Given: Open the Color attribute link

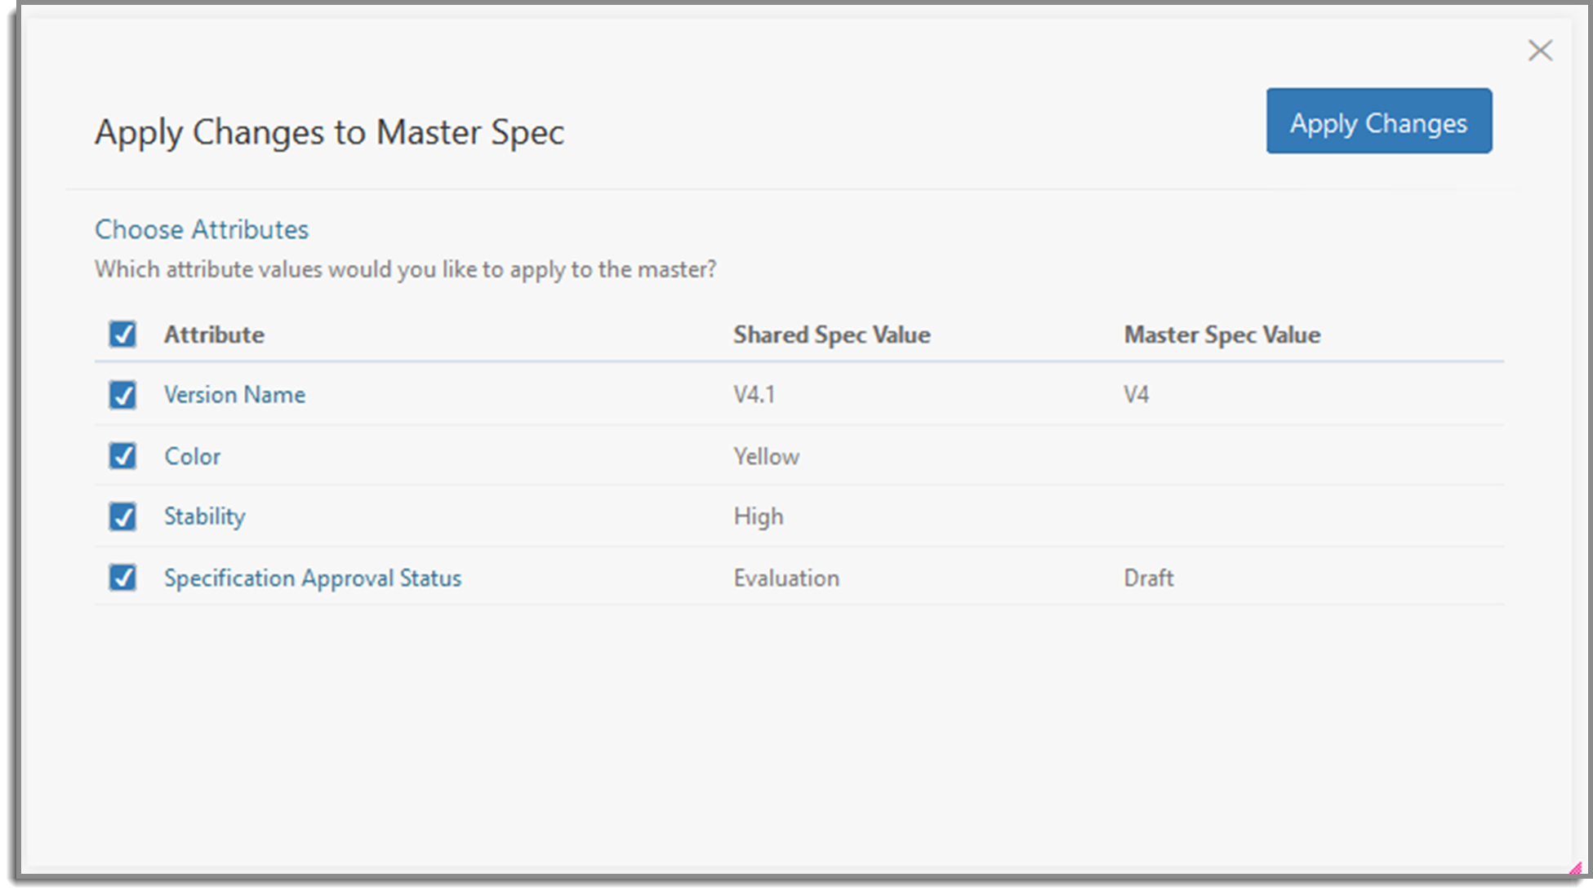Looking at the screenshot, I should pyautogui.click(x=192, y=456).
